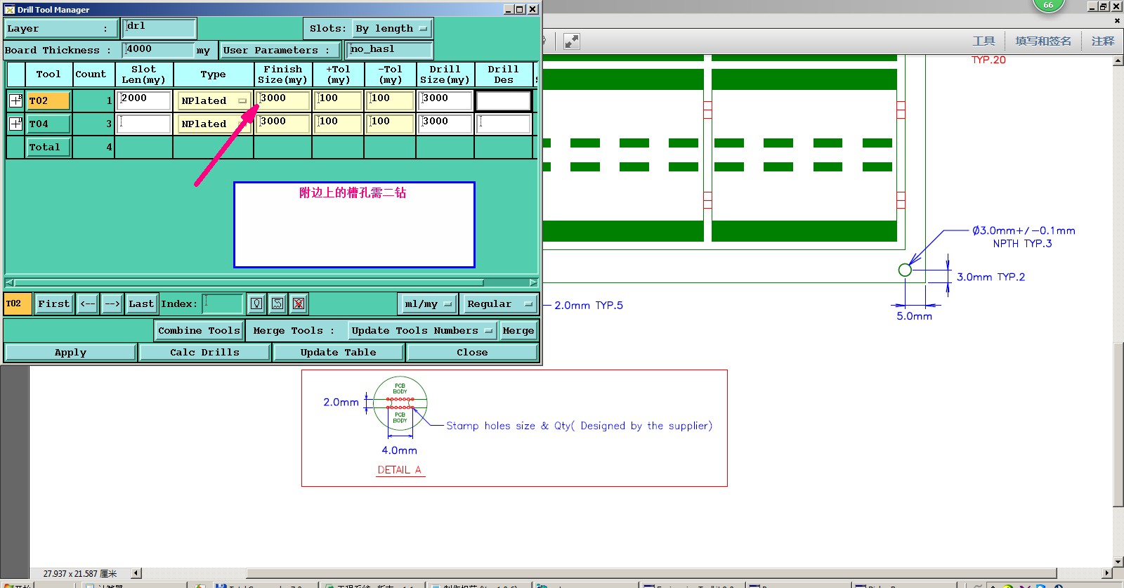Screen dimensions: 1124x588
Task: Open the Regular mode dropdown
Action: [499, 303]
